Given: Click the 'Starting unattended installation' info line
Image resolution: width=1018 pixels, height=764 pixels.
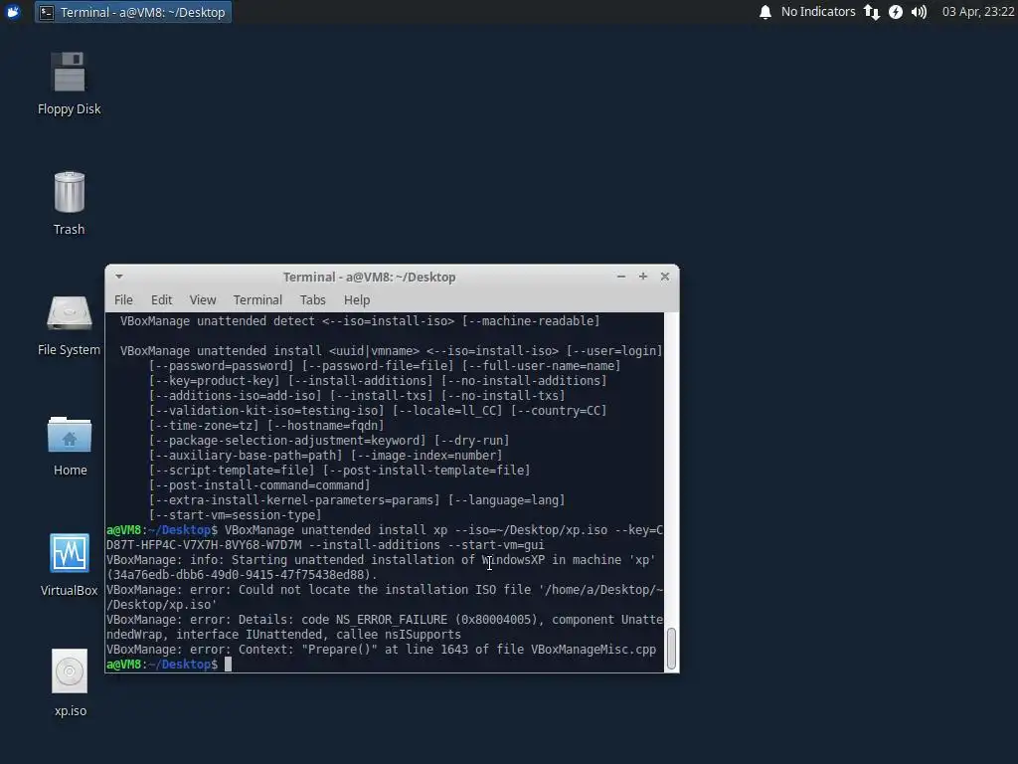Looking at the screenshot, I should pyautogui.click(x=381, y=567).
